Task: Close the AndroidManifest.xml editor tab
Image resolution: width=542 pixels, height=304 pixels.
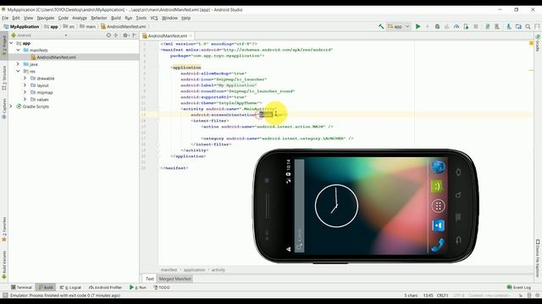Action: (x=191, y=35)
